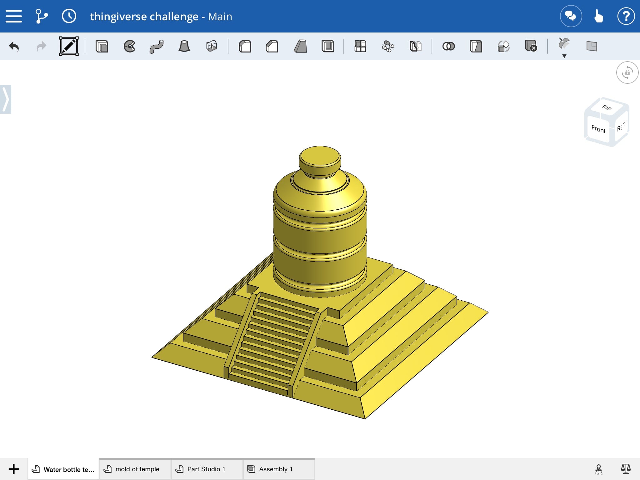Select the Draft tool
This screenshot has width=640, height=480.
tap(300, 46)
